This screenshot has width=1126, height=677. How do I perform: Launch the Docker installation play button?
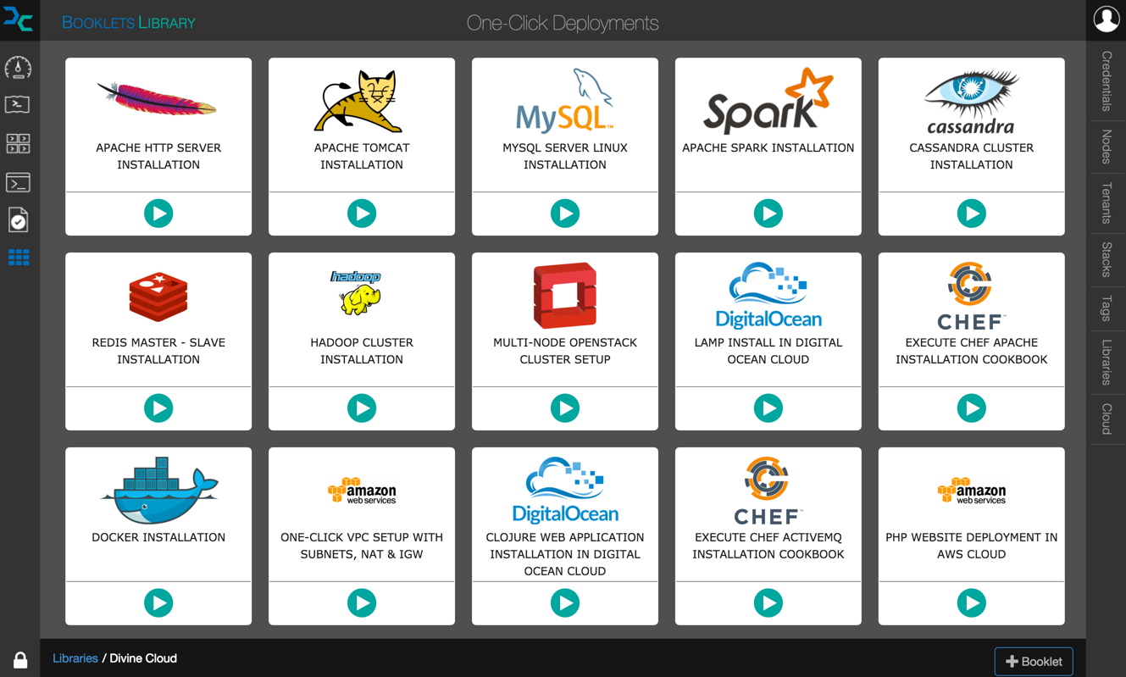[x=158, y=603]
